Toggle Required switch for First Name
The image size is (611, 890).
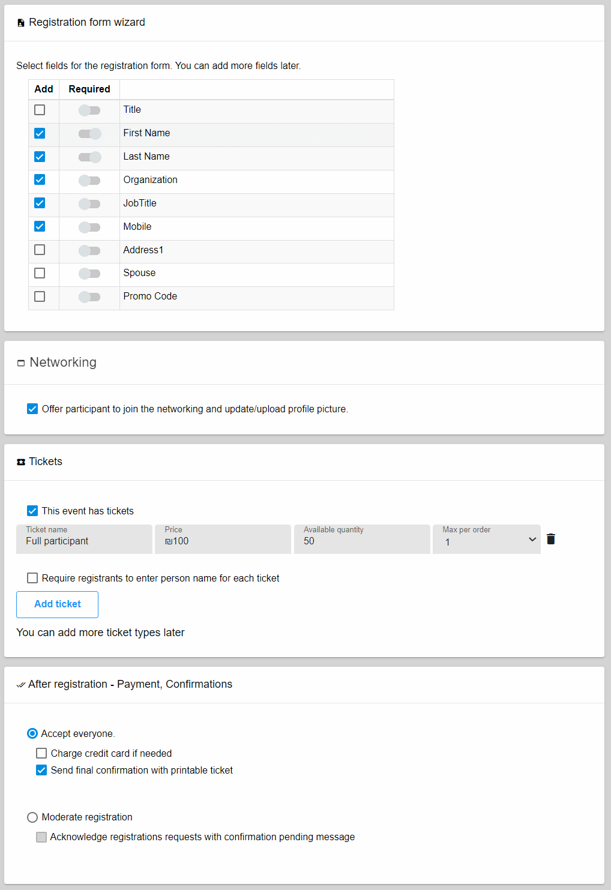coord(89,134)
